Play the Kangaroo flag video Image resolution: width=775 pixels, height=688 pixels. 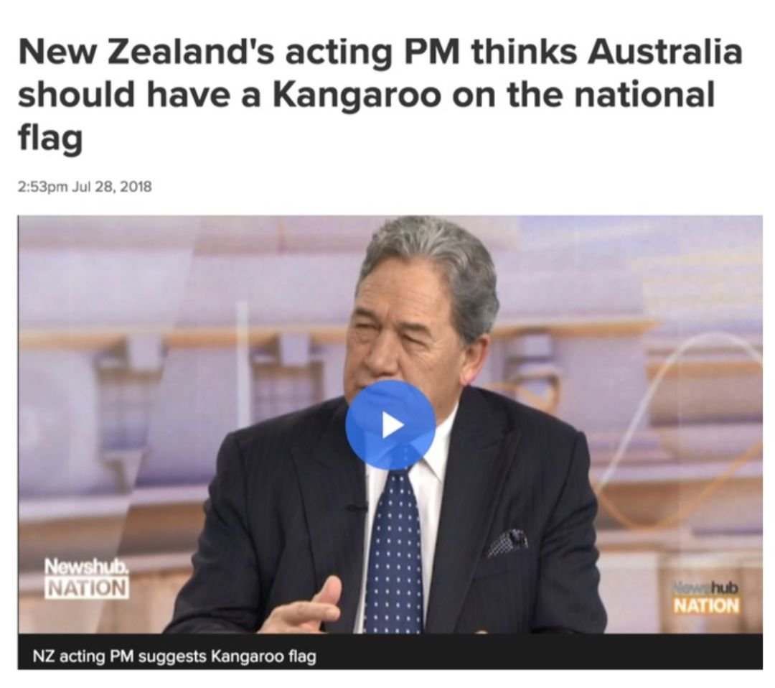(x=390, y=425)
